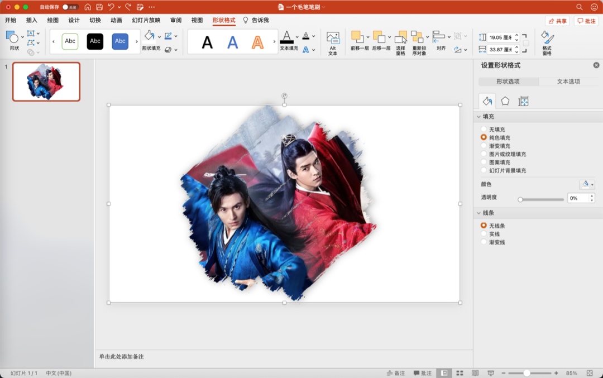Click the rotate objects icon
Screen dimensions: 603x378
[x=458, y=50]
